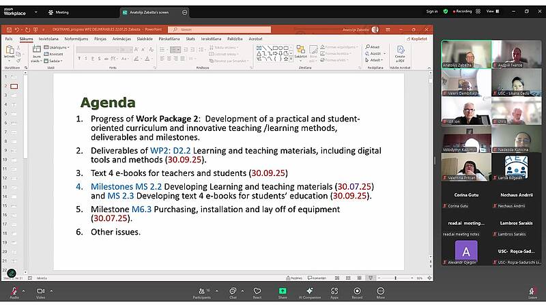
Task: Open screen share options circle icon
Action: pyautogui.click(x=184, y=12)
